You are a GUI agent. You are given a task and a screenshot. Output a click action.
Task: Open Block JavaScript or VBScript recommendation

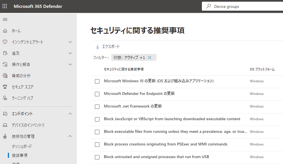(x=172, y=119)
